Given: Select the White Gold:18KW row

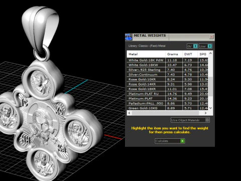Looking at the screenshot, I should coord(167,65).
